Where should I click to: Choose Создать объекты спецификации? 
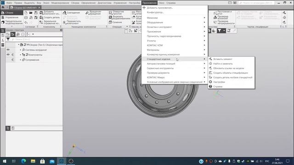(x=232, y=73)
